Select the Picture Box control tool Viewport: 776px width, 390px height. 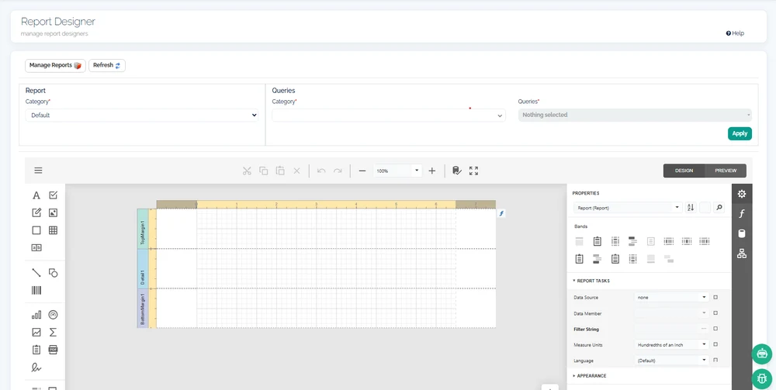53,212
